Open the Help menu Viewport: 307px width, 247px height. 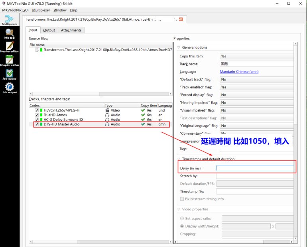74,10
